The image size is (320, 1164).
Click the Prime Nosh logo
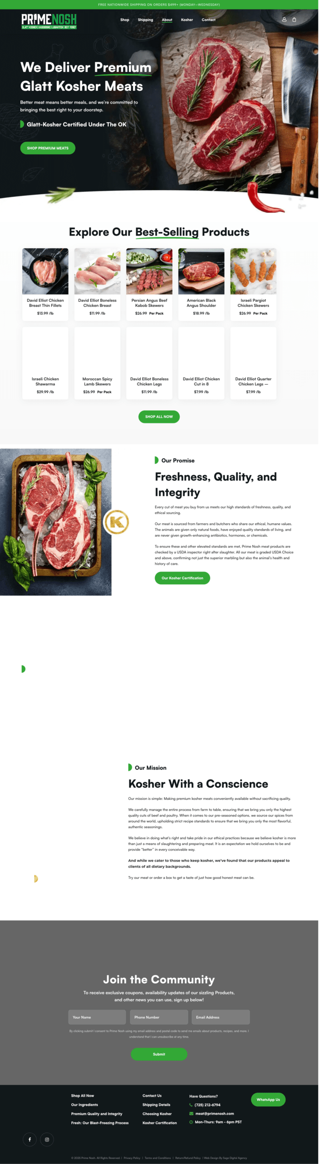[x=49, y=21]
